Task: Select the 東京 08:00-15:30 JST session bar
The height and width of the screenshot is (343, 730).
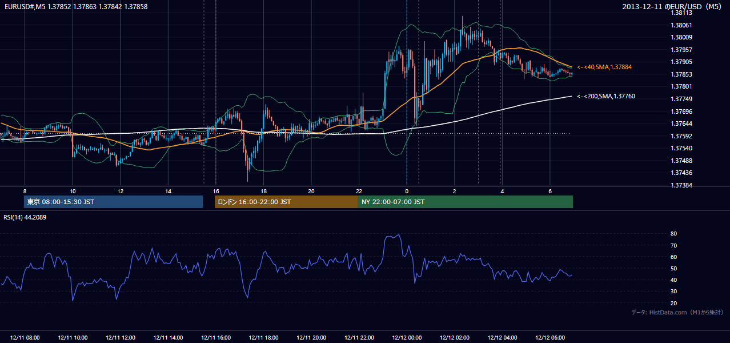Action: point(113,202)
